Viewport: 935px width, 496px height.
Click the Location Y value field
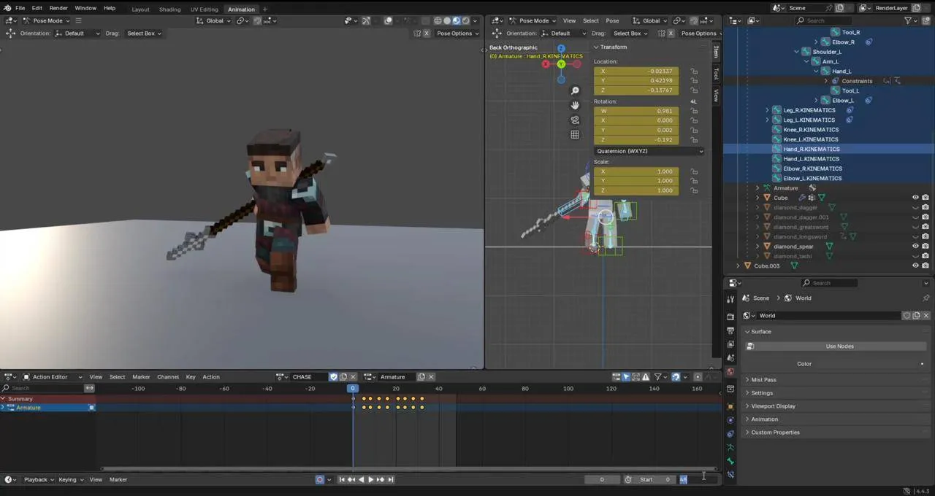click(x=636, y=81)
